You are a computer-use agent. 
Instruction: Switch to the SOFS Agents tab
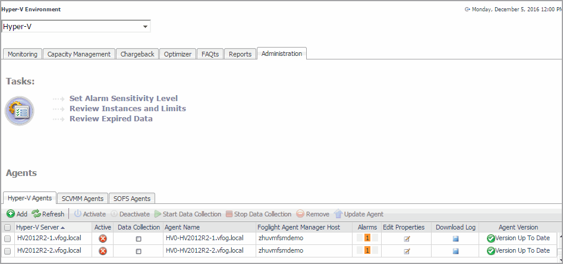132,198
